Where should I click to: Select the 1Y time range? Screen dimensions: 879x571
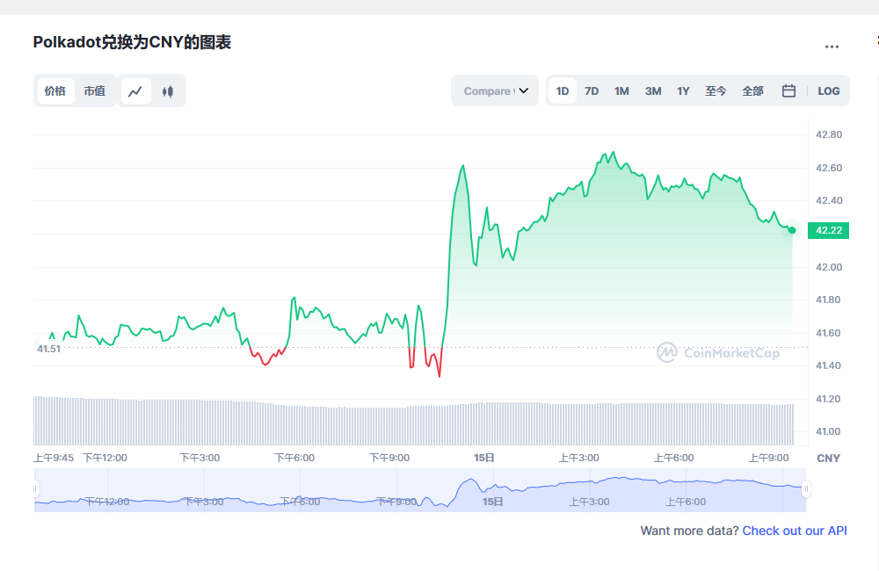point(683,90)
